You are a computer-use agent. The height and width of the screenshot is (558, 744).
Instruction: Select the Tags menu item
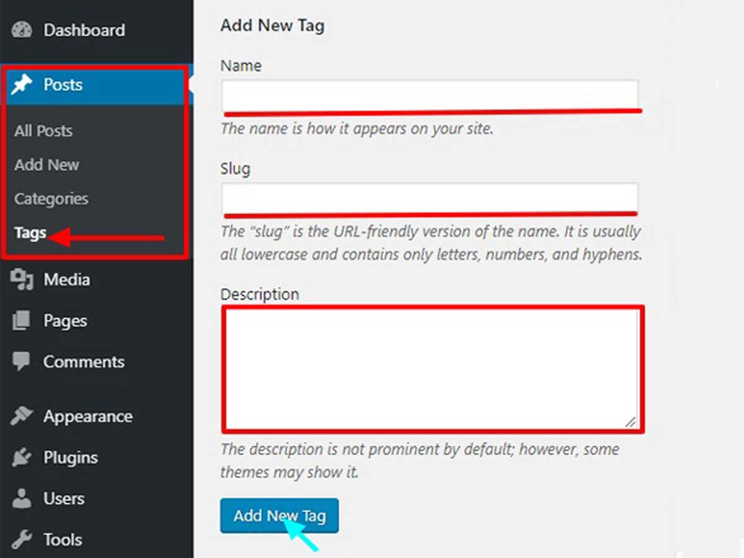[x=30, y=232]
